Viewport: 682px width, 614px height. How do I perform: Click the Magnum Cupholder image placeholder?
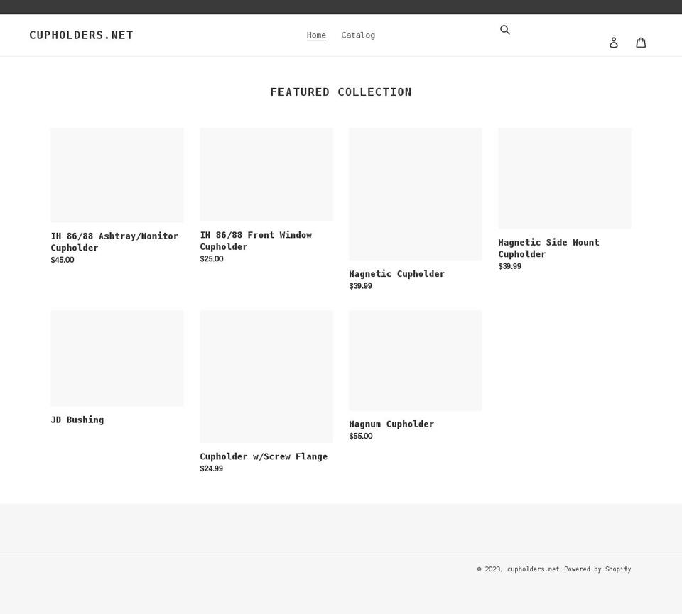point(416,360)
